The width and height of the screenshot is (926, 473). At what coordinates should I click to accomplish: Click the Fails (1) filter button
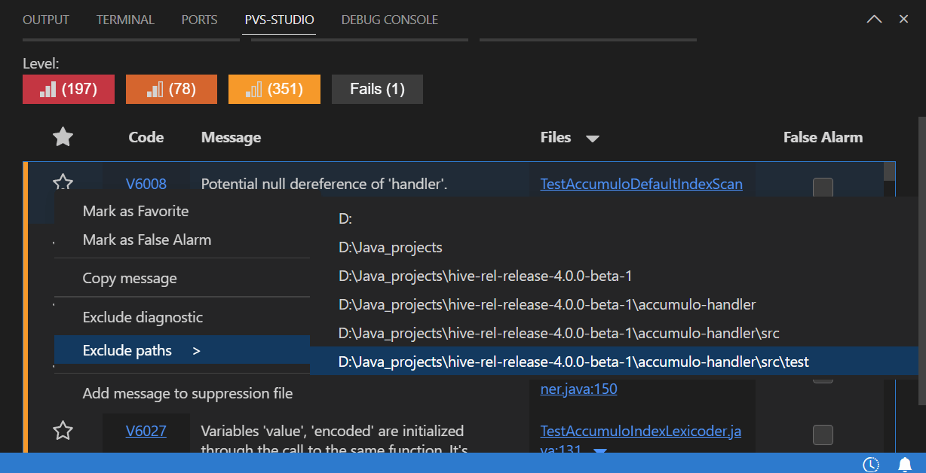tap(377, 89)
